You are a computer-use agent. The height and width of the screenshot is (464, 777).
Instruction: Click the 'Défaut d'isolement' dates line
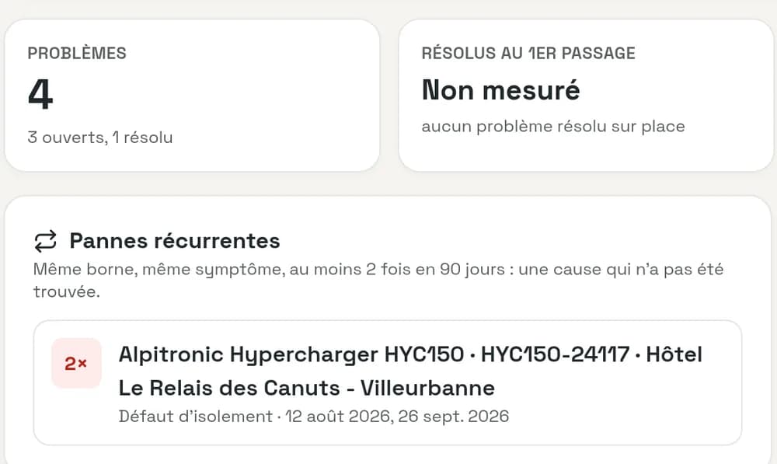point(314,416)
